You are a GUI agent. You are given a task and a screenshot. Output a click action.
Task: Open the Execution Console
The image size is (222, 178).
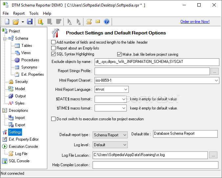point(23,146)
